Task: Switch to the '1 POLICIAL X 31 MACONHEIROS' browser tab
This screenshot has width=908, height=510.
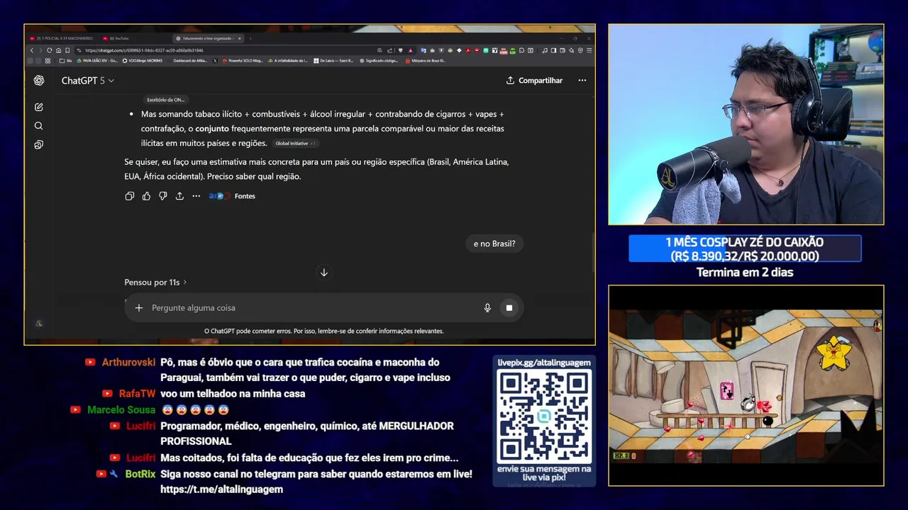Action: pos(61,38)
